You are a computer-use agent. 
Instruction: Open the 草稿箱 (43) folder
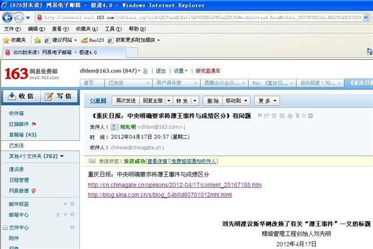[23, 135]
